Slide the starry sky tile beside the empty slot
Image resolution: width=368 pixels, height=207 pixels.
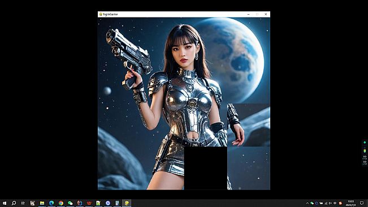(249, 168)
